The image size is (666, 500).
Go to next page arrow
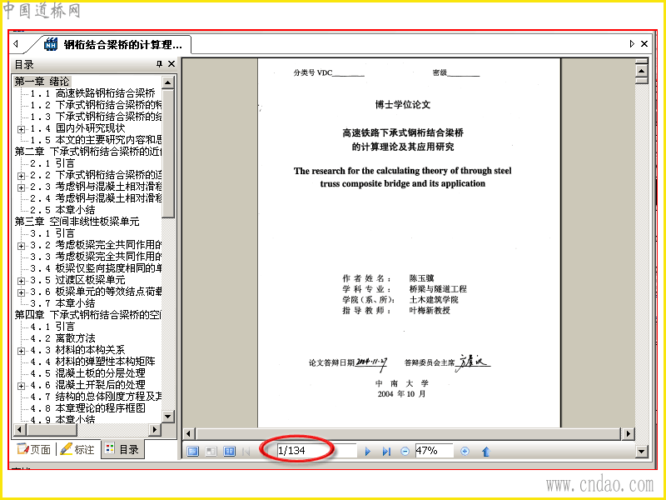point(368,451)
